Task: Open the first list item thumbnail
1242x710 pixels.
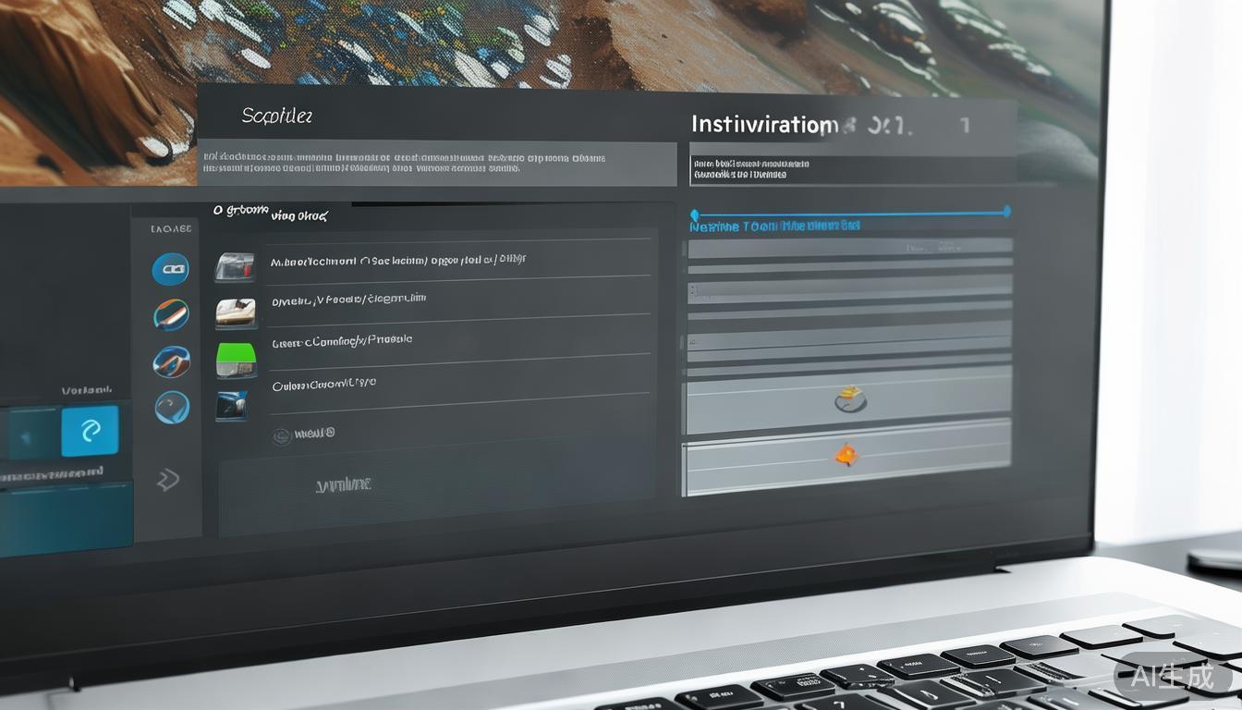Action: (x=234, y=267)
